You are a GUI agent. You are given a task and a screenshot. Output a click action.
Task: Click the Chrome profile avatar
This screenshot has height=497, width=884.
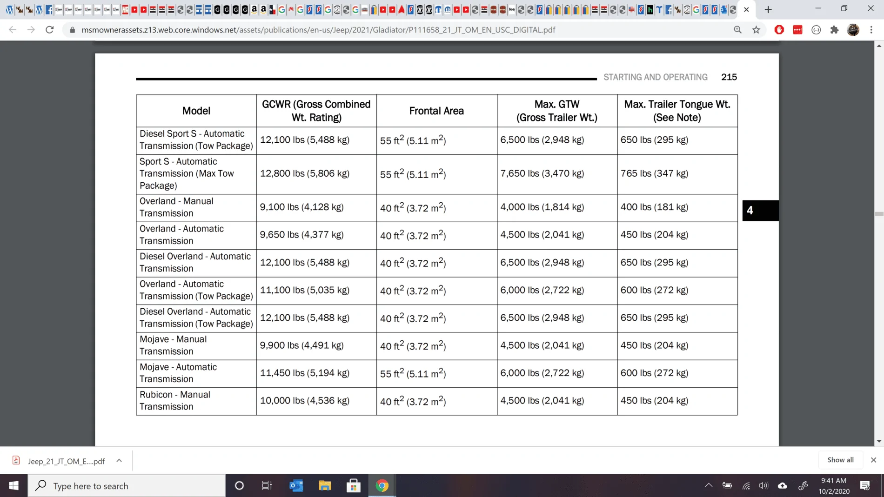click(853, 30)
